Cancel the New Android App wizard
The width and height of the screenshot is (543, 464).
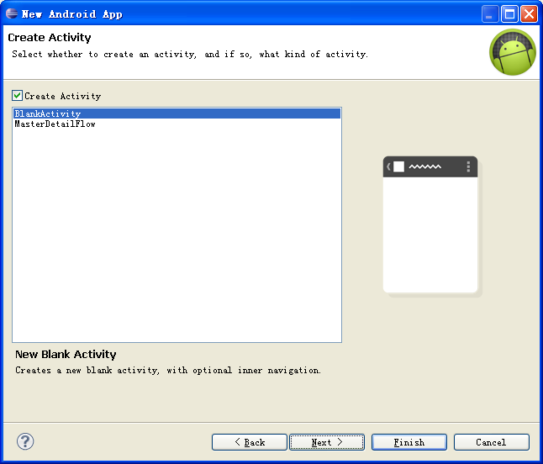[492, 442]
